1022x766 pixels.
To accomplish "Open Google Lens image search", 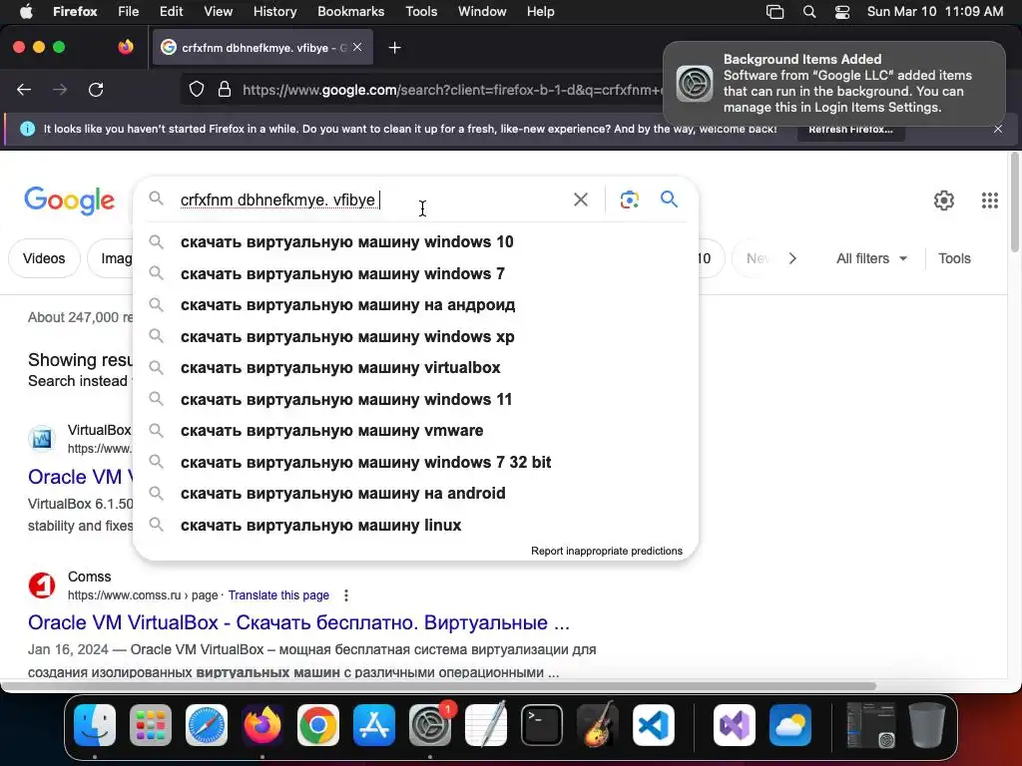I will tap(629, 199).
